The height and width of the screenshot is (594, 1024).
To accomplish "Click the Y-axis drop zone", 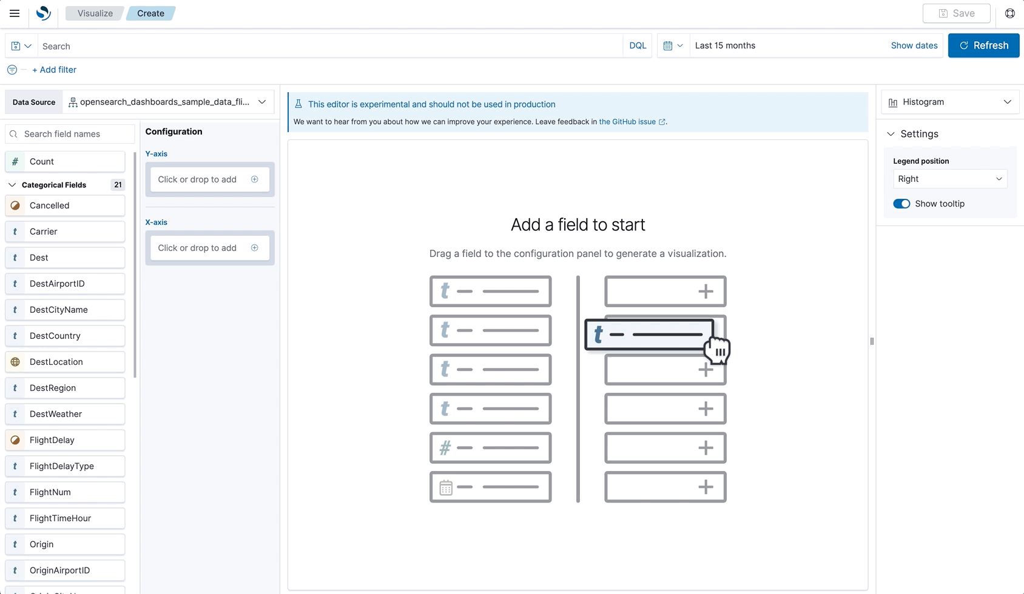I will [x=210, y=179].
